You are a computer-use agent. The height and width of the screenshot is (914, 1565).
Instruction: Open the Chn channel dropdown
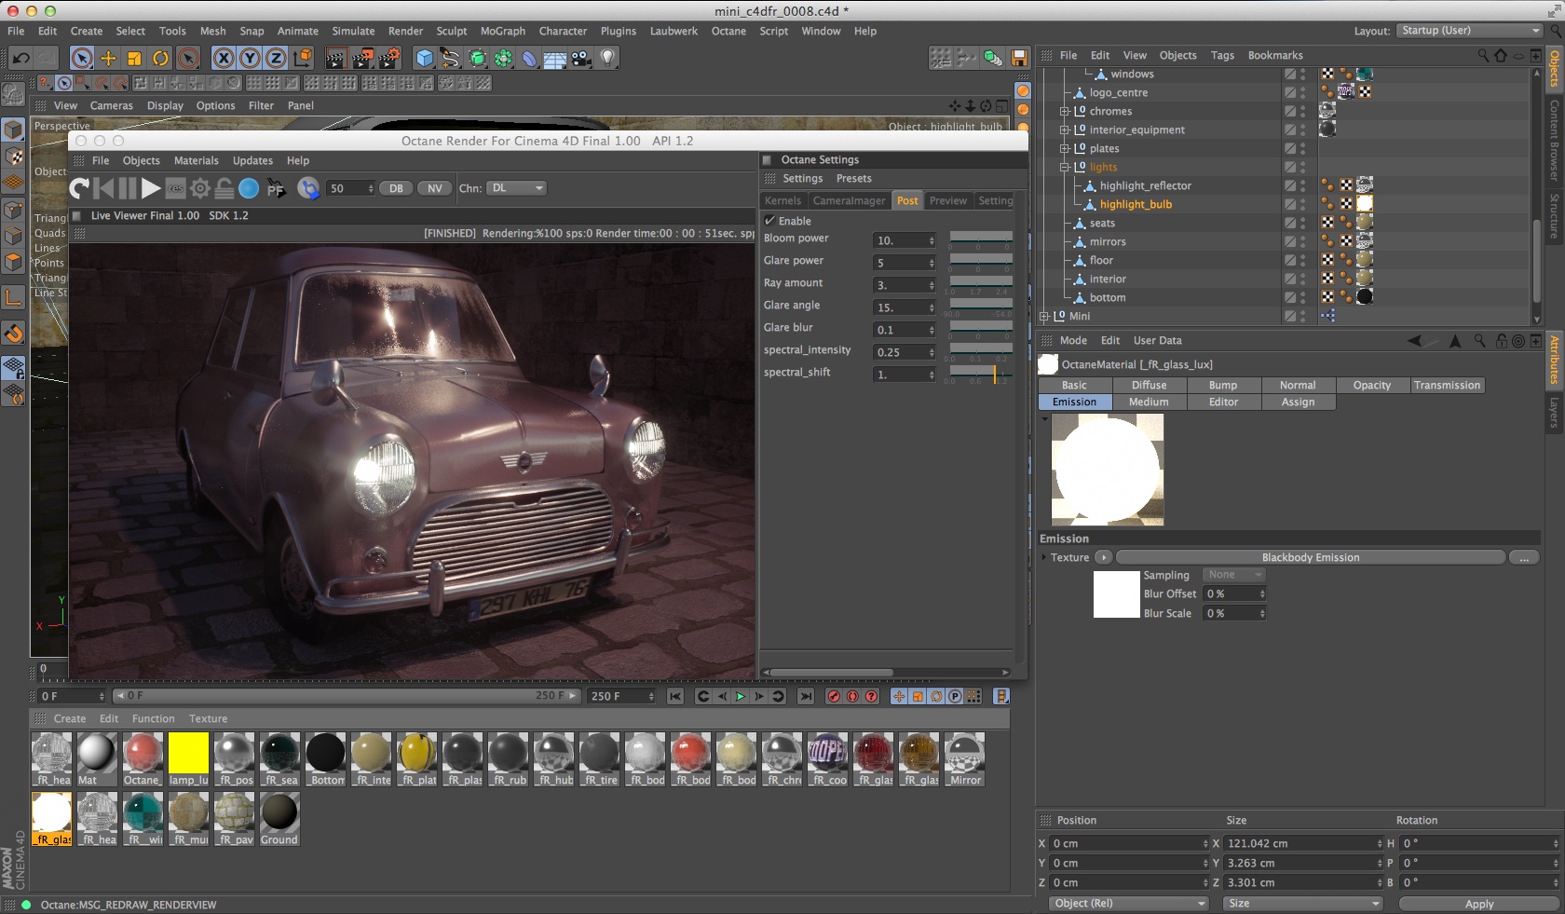tap(517, 188)
